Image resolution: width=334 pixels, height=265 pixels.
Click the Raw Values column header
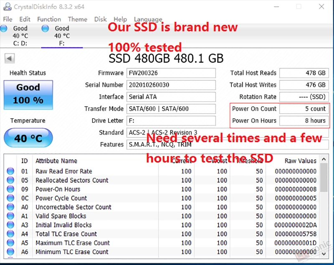click(x=300, y=161)
